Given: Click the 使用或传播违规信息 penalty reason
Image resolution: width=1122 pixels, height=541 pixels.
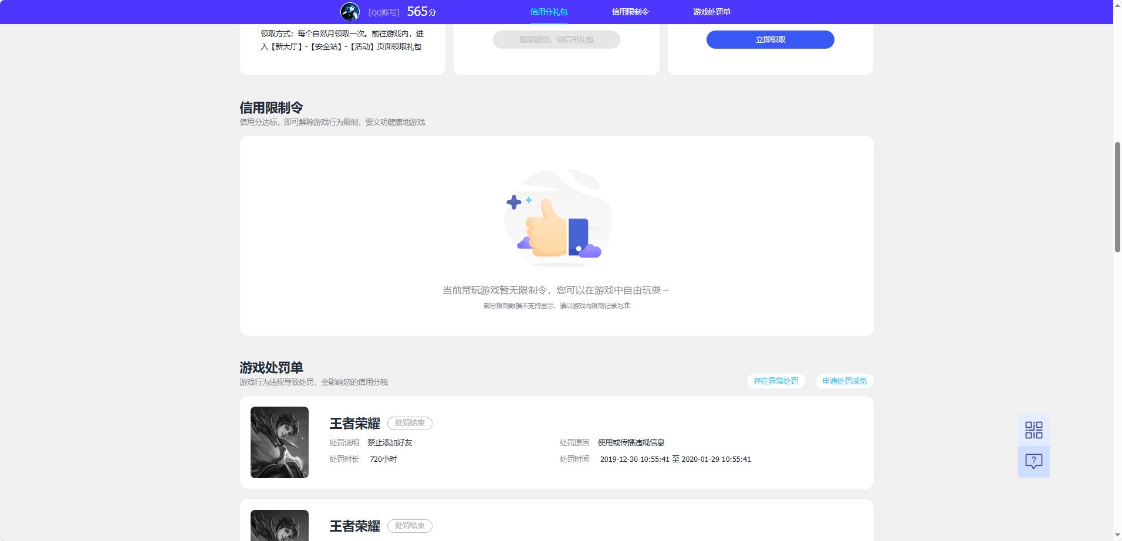Looking at the screenshot, I should 631,442.
